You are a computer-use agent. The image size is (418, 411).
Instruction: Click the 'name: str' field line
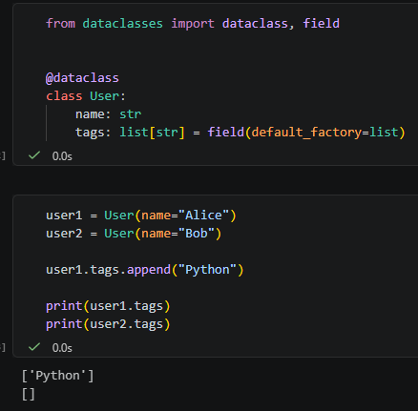point(108,114)
